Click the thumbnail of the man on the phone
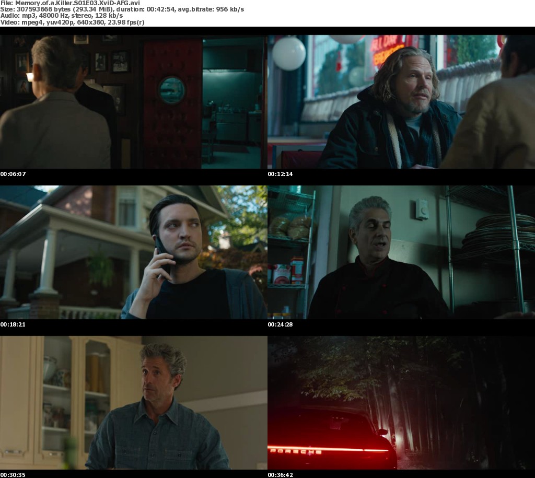This screenshot has height=478, width=535. 133,252
